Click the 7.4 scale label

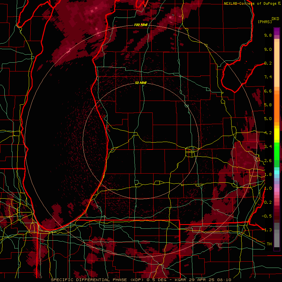(268, 77)
